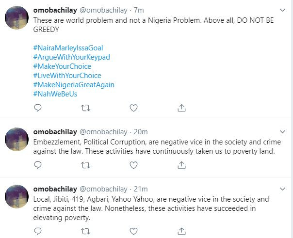Reply to the Embezzlement tweet
Image resolution: width=293 pixels, height=238 pixels.
point(38,165)
